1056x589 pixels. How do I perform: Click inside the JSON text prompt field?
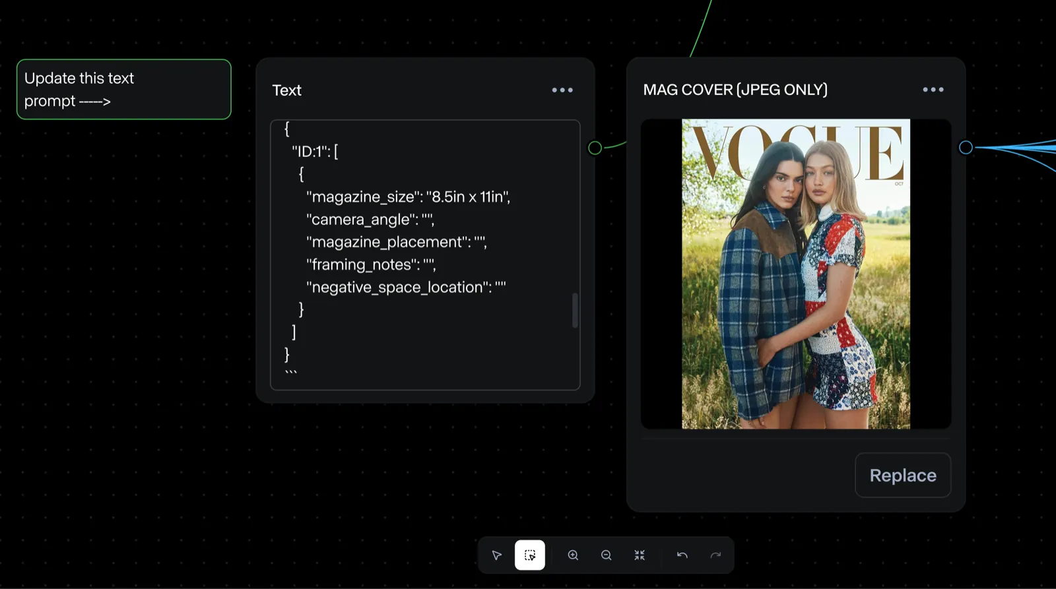coord(425,255)
